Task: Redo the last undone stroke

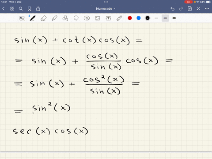Action: click(x=181, y=9)
